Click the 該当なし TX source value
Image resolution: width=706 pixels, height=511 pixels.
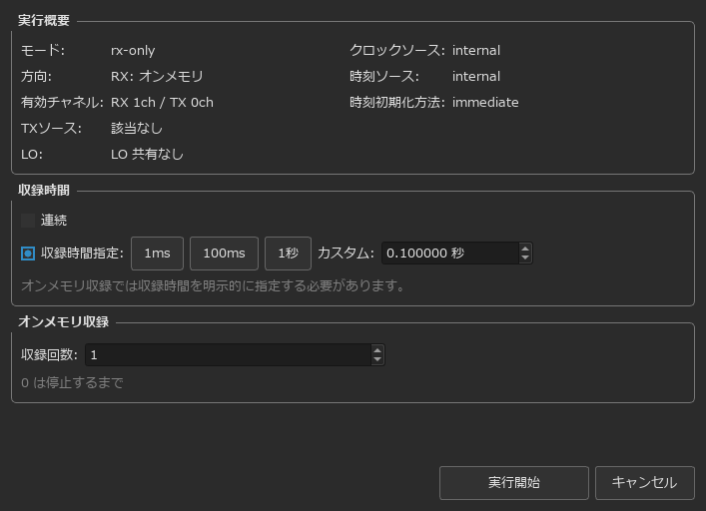point(137,129)
